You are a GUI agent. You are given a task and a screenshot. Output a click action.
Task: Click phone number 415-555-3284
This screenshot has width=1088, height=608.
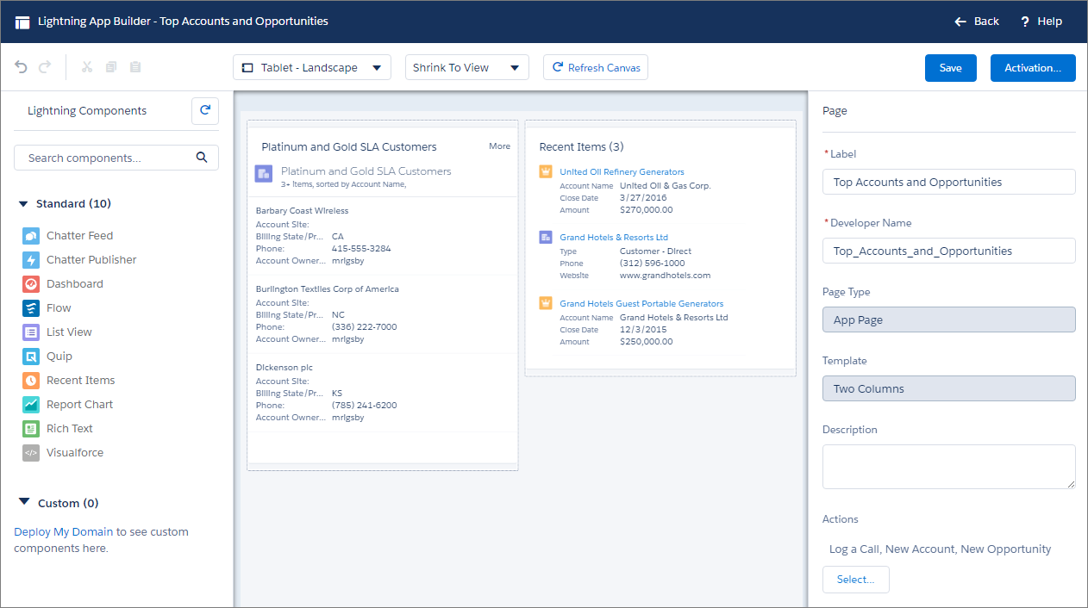pos(361,249)
